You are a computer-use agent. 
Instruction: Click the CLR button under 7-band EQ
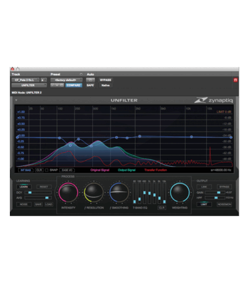click(x=162, y=207)
